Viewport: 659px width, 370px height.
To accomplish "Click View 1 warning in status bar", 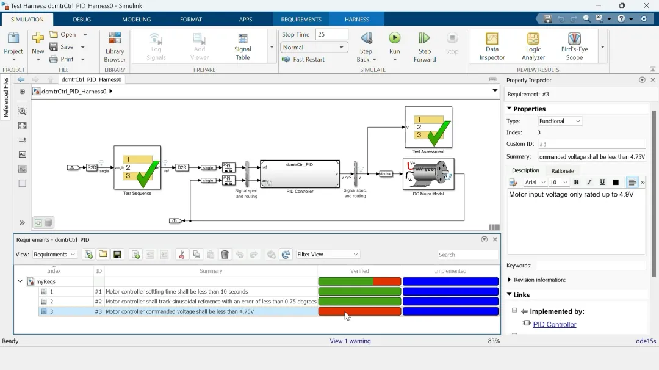I will click(350, 341).
